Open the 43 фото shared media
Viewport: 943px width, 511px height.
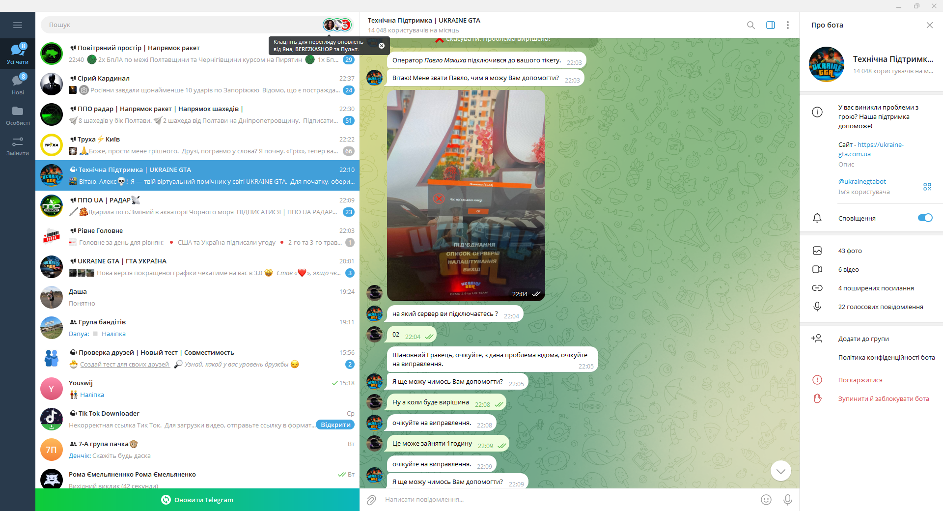(x=871, y=251)
